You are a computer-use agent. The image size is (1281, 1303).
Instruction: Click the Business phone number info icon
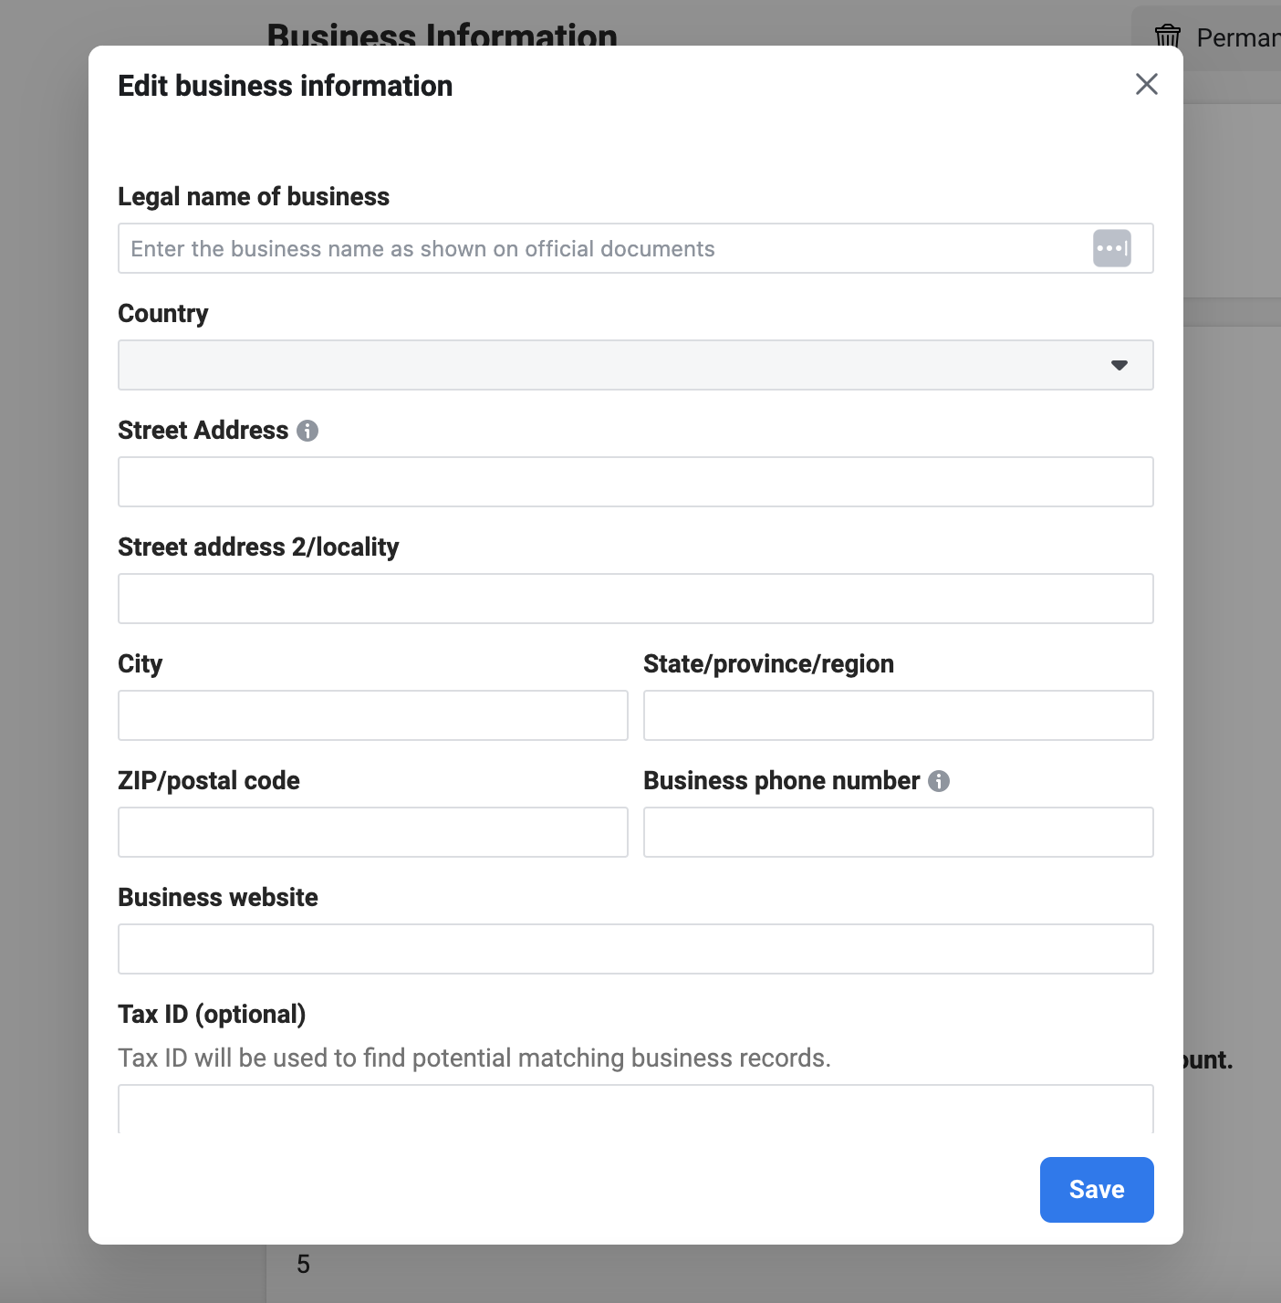point(939,781)
